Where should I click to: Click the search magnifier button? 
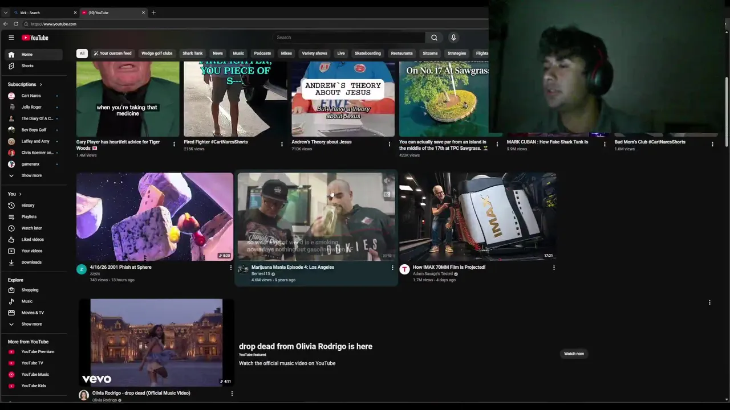click(434, 38)
